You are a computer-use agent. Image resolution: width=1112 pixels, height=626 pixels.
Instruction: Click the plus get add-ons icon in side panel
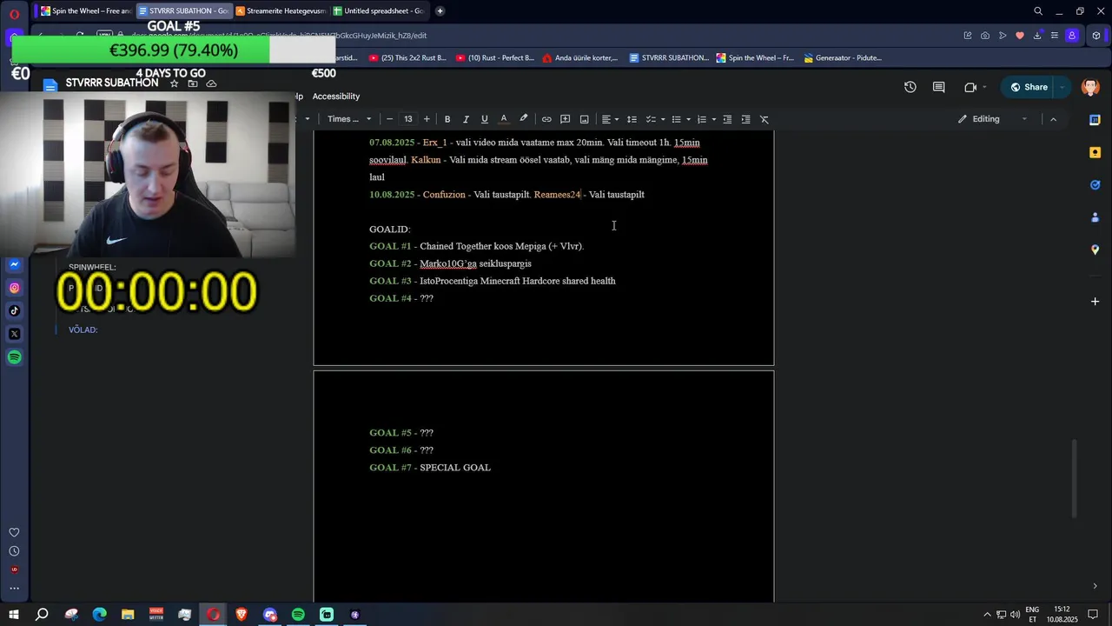tap(1095, 302)
